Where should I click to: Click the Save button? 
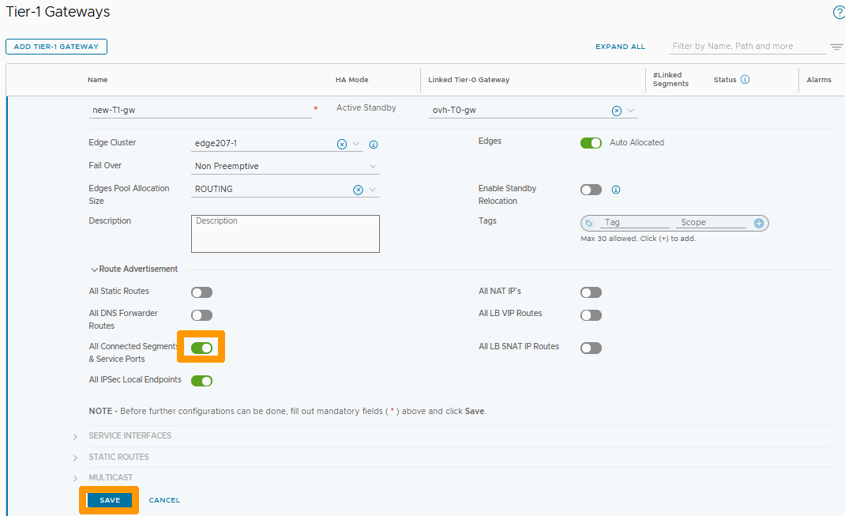(110, 500)
